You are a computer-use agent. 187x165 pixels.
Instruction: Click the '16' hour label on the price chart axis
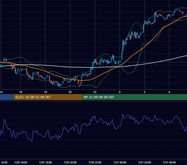(x=21, y=92)
